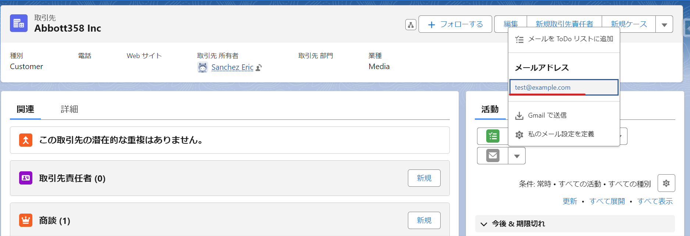Click the test@example.com email address field
This screenshot has width=690, height=236.
[x=564, y=87]
